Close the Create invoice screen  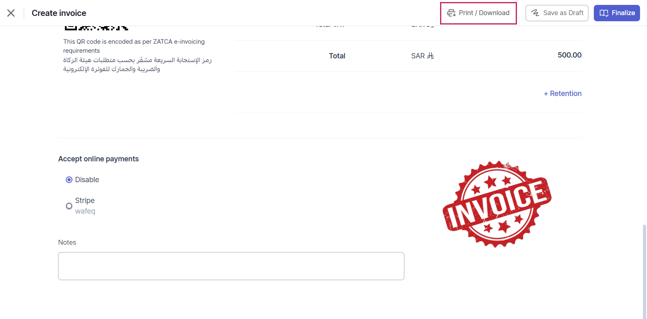pos(11,13)
